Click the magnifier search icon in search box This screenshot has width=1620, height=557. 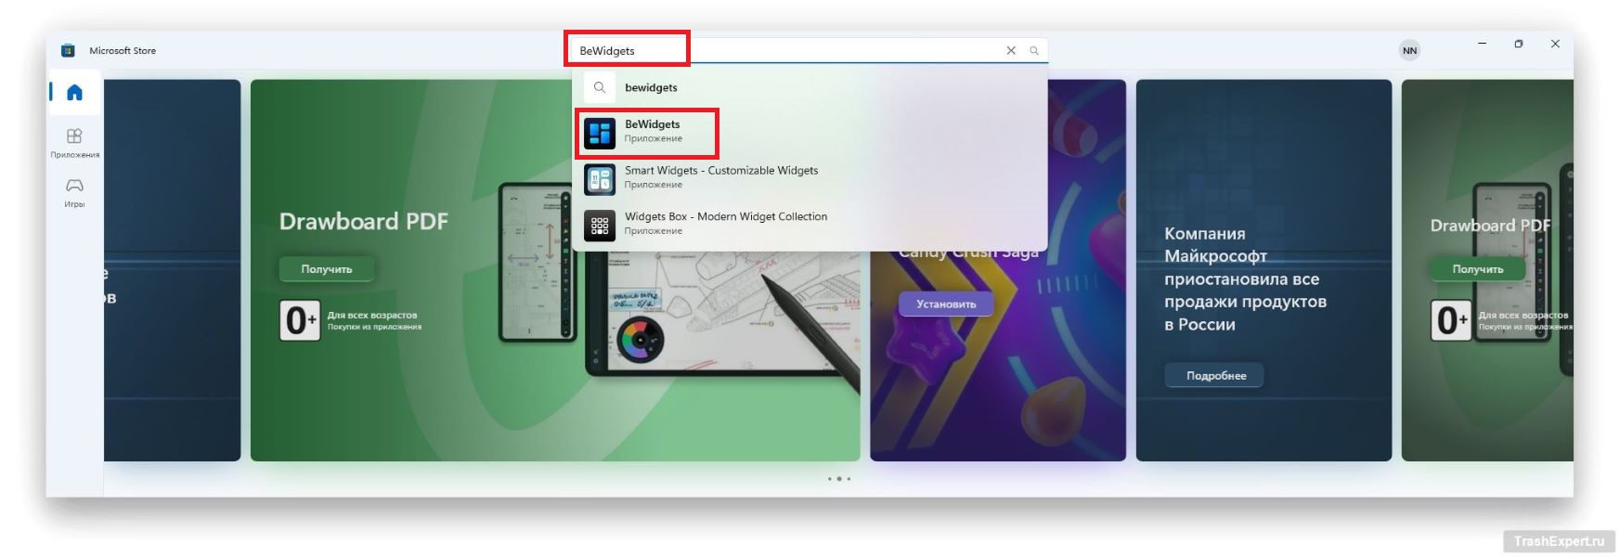pos(1033,51)
